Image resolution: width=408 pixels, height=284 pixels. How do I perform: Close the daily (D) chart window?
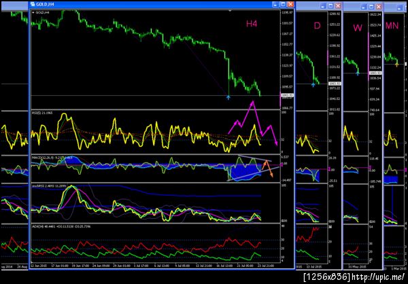coord(338,6)
